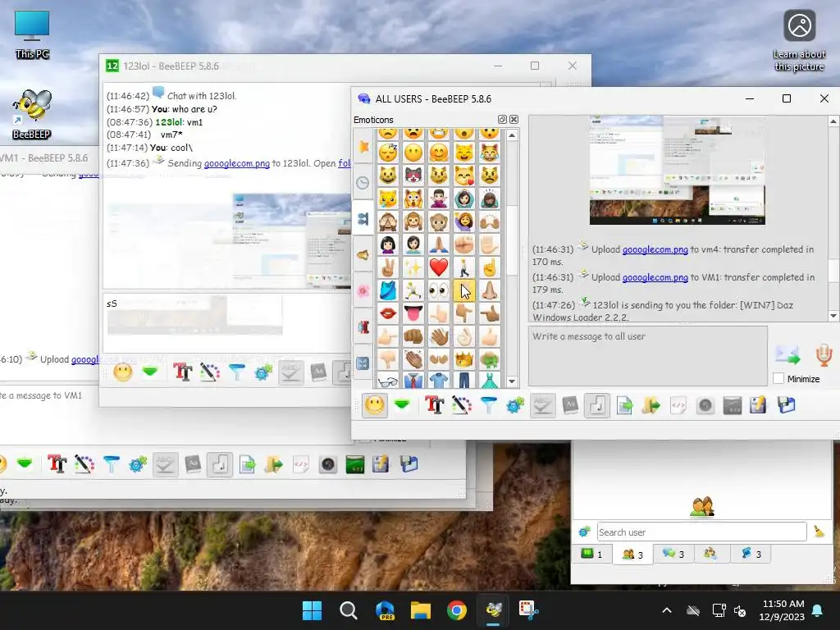Send message with the arrow send button

pos(787,354)
